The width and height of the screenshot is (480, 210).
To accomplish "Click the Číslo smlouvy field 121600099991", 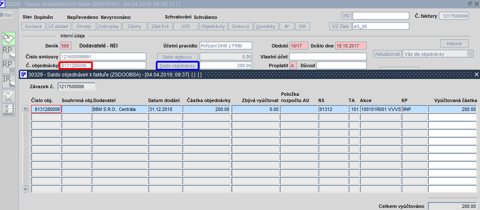I will pos(103,57).
